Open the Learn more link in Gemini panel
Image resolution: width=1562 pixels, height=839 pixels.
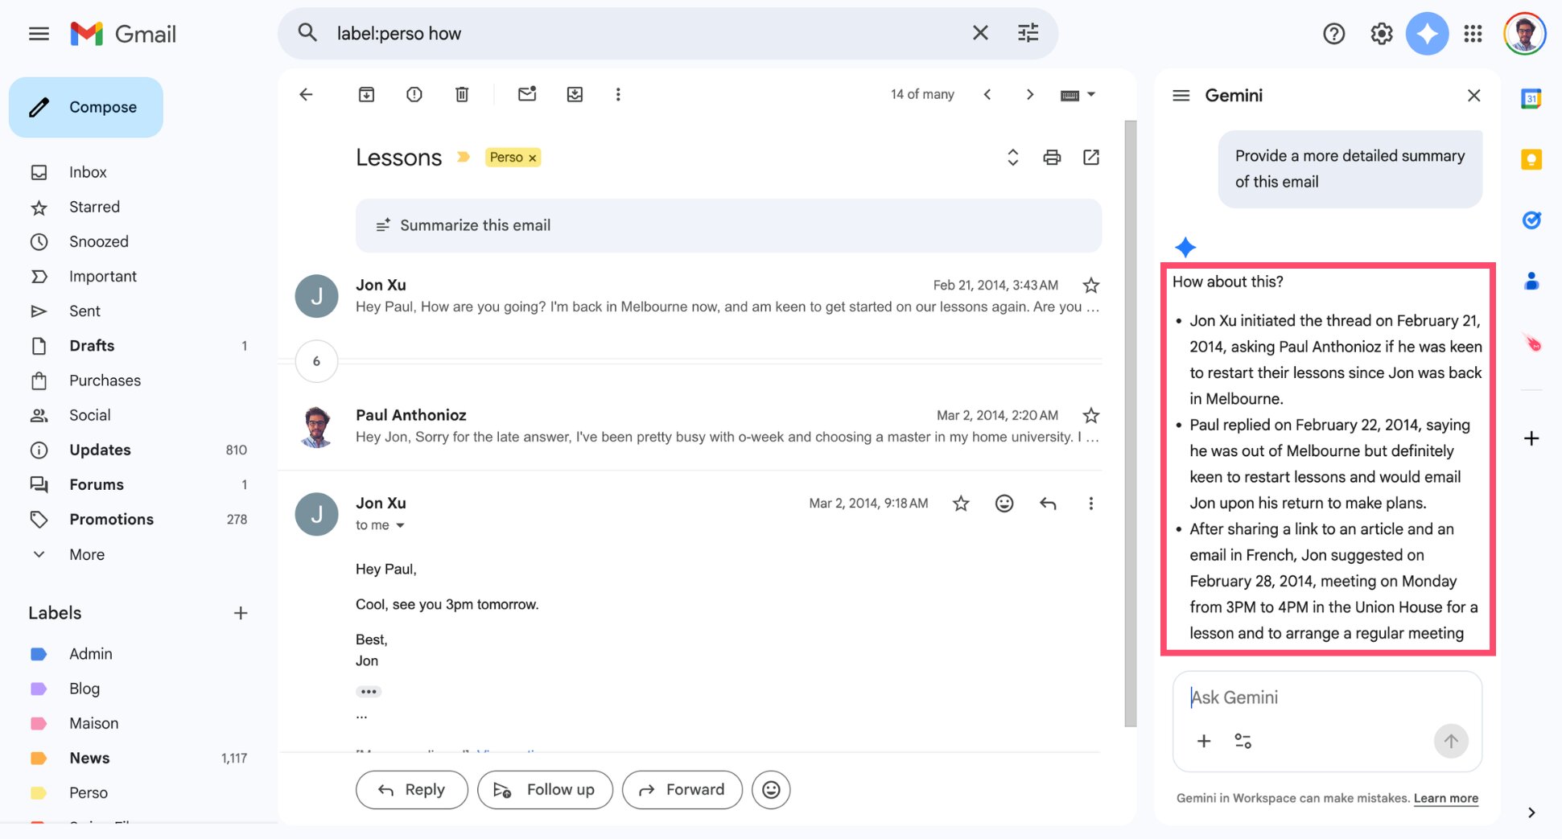click(x=1445, y=798)
